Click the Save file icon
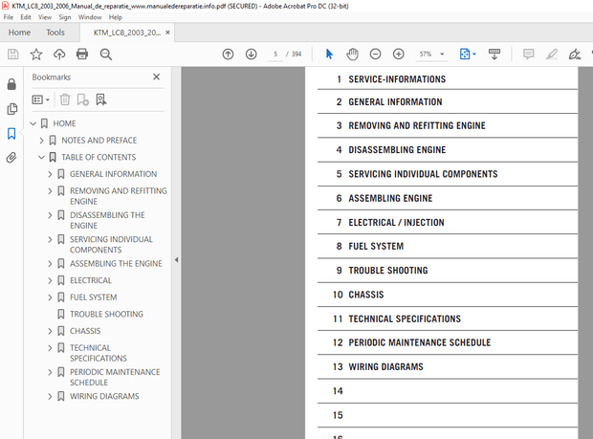Screen dimensions: 593x439 point(12,55)
